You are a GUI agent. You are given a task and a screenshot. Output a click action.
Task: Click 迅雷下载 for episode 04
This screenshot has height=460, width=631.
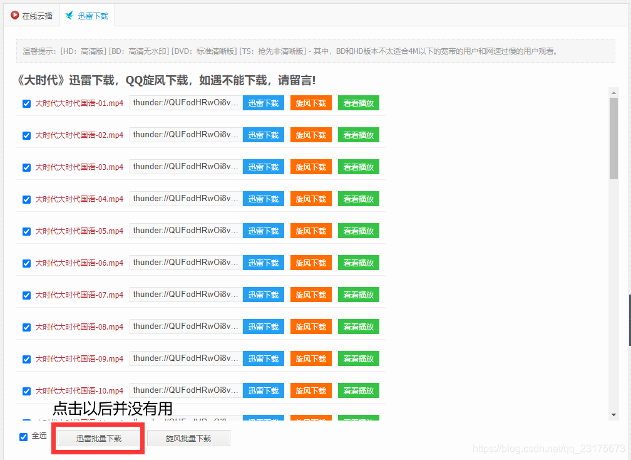click(x=264, y=199)
